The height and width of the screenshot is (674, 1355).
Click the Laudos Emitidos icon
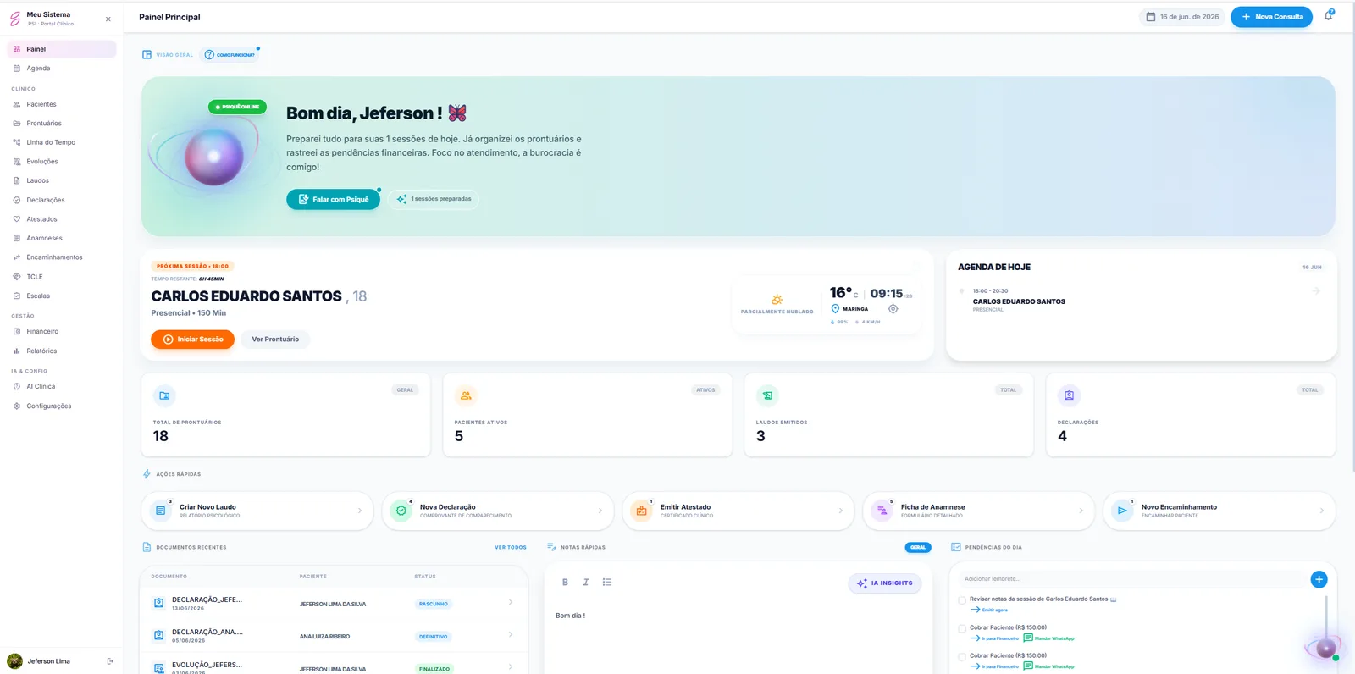[x=767, y=395]
